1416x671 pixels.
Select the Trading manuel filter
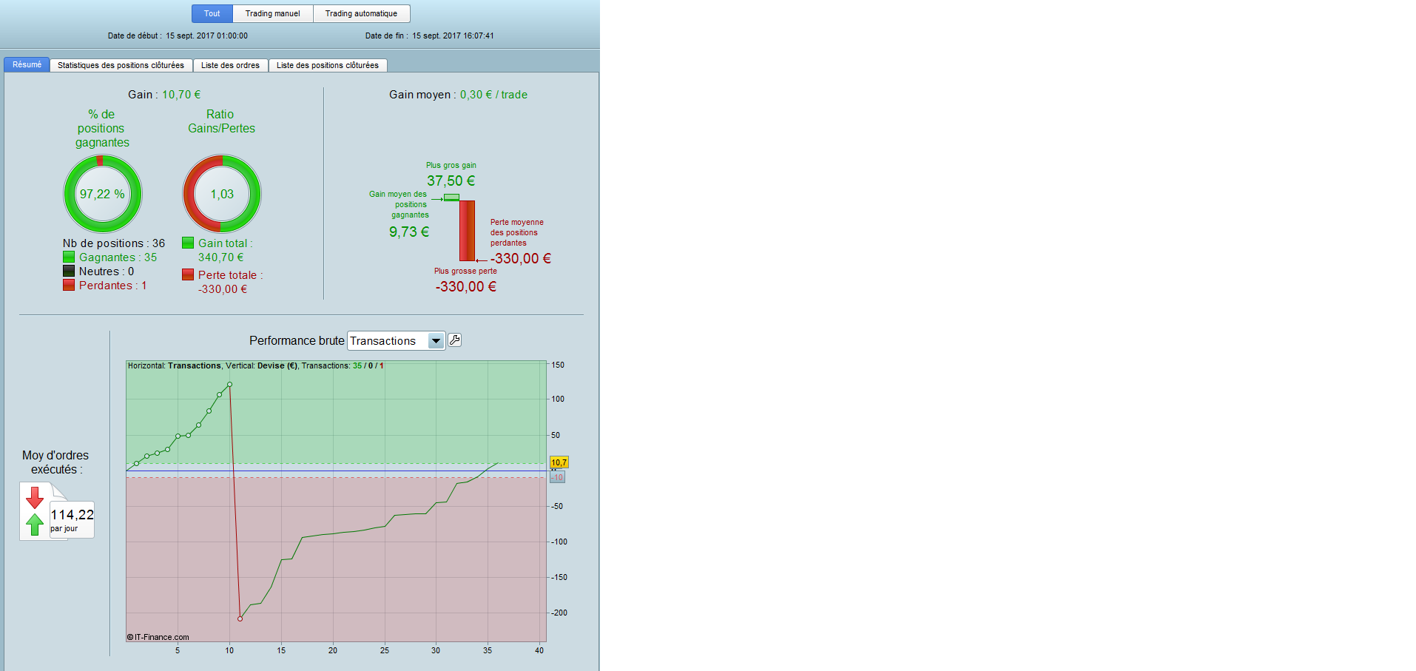[x=273, y=13]
